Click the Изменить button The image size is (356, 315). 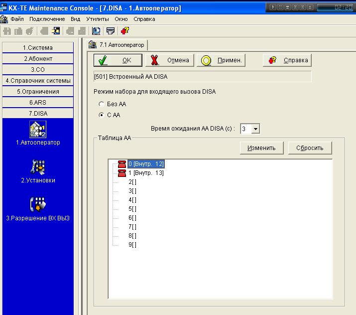pos(261,148)
